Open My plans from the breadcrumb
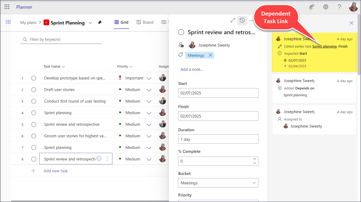 [x=28, y=22]
